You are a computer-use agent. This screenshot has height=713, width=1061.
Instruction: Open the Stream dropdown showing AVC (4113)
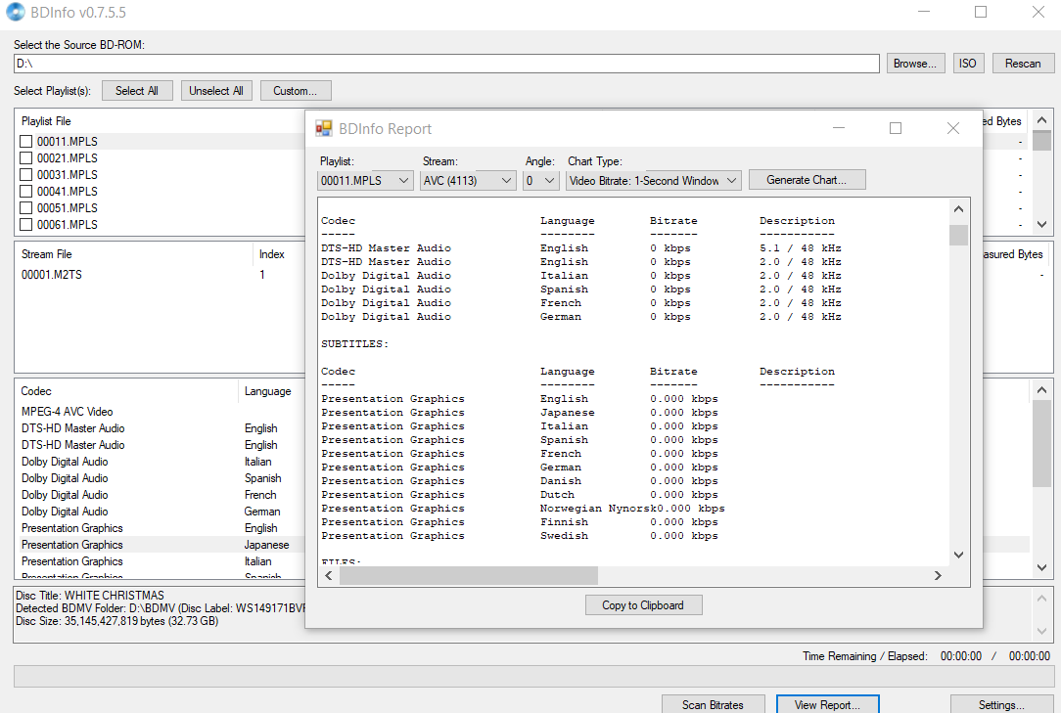[x=468, y=181]
